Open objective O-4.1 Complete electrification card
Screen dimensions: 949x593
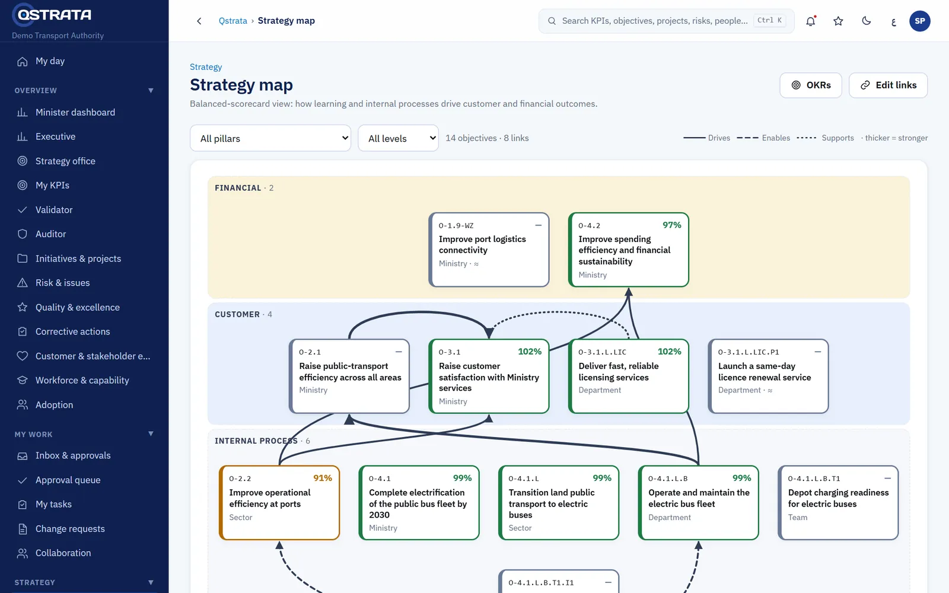(x=419, y=503)
